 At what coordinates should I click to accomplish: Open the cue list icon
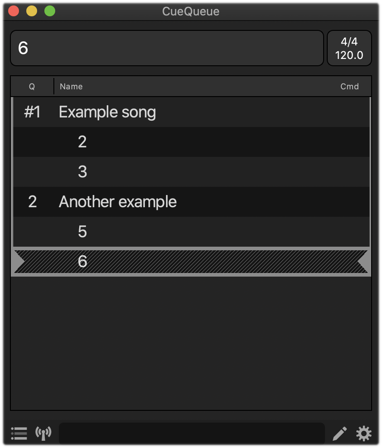coord(19,433)
